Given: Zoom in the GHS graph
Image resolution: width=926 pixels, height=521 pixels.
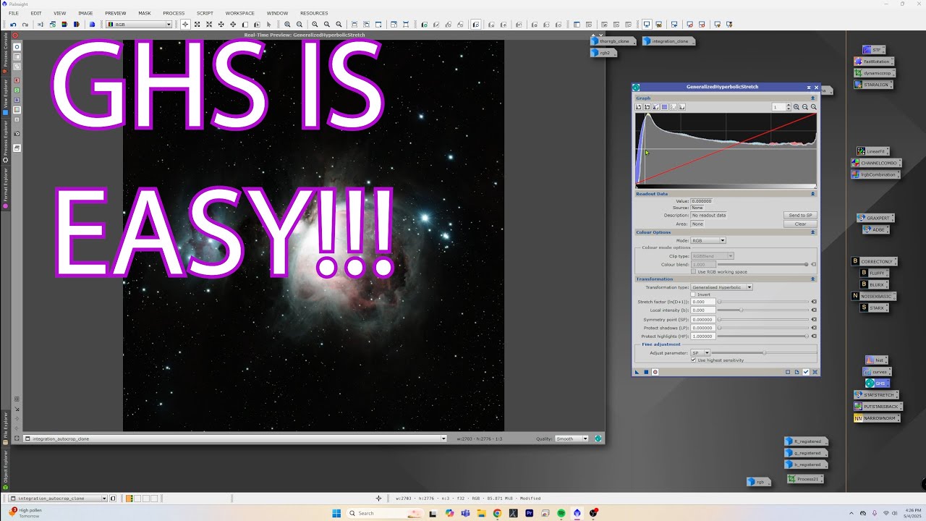Looking at the screenshot, I should (x=797, y=107).
